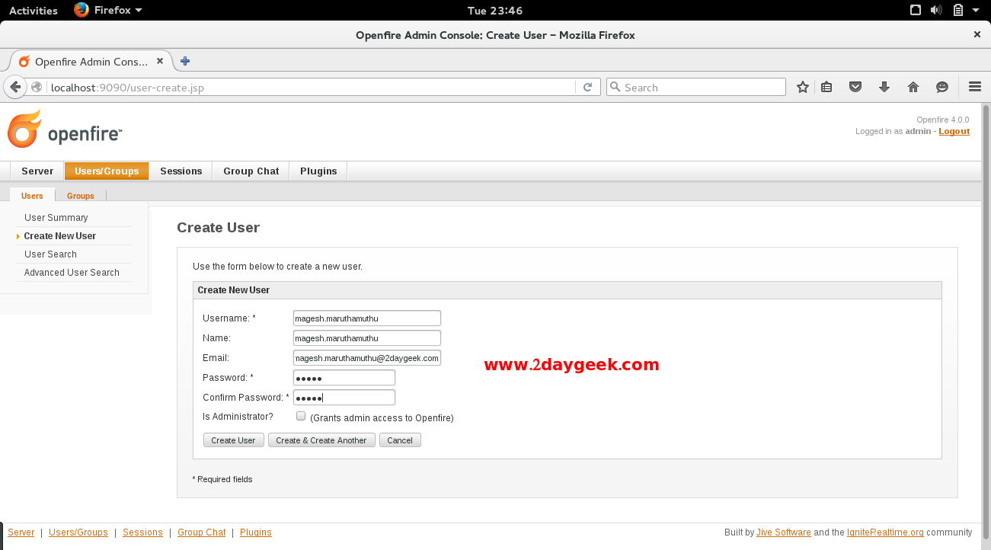Open the Firefox application menu dropdown
Image resolution: width=991 pixels, height=550 pixels.
[108, 10]
